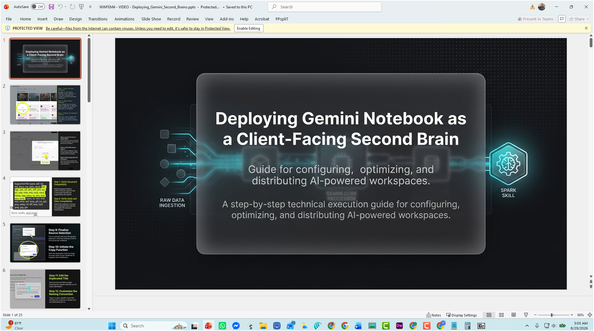Click the Redo icon
This screenshot has height=331, width=594.
(x=72, y=7)
